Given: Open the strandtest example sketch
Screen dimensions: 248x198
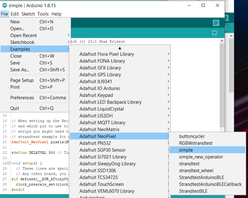Looking at the screenshot, I should click(207, 163).
